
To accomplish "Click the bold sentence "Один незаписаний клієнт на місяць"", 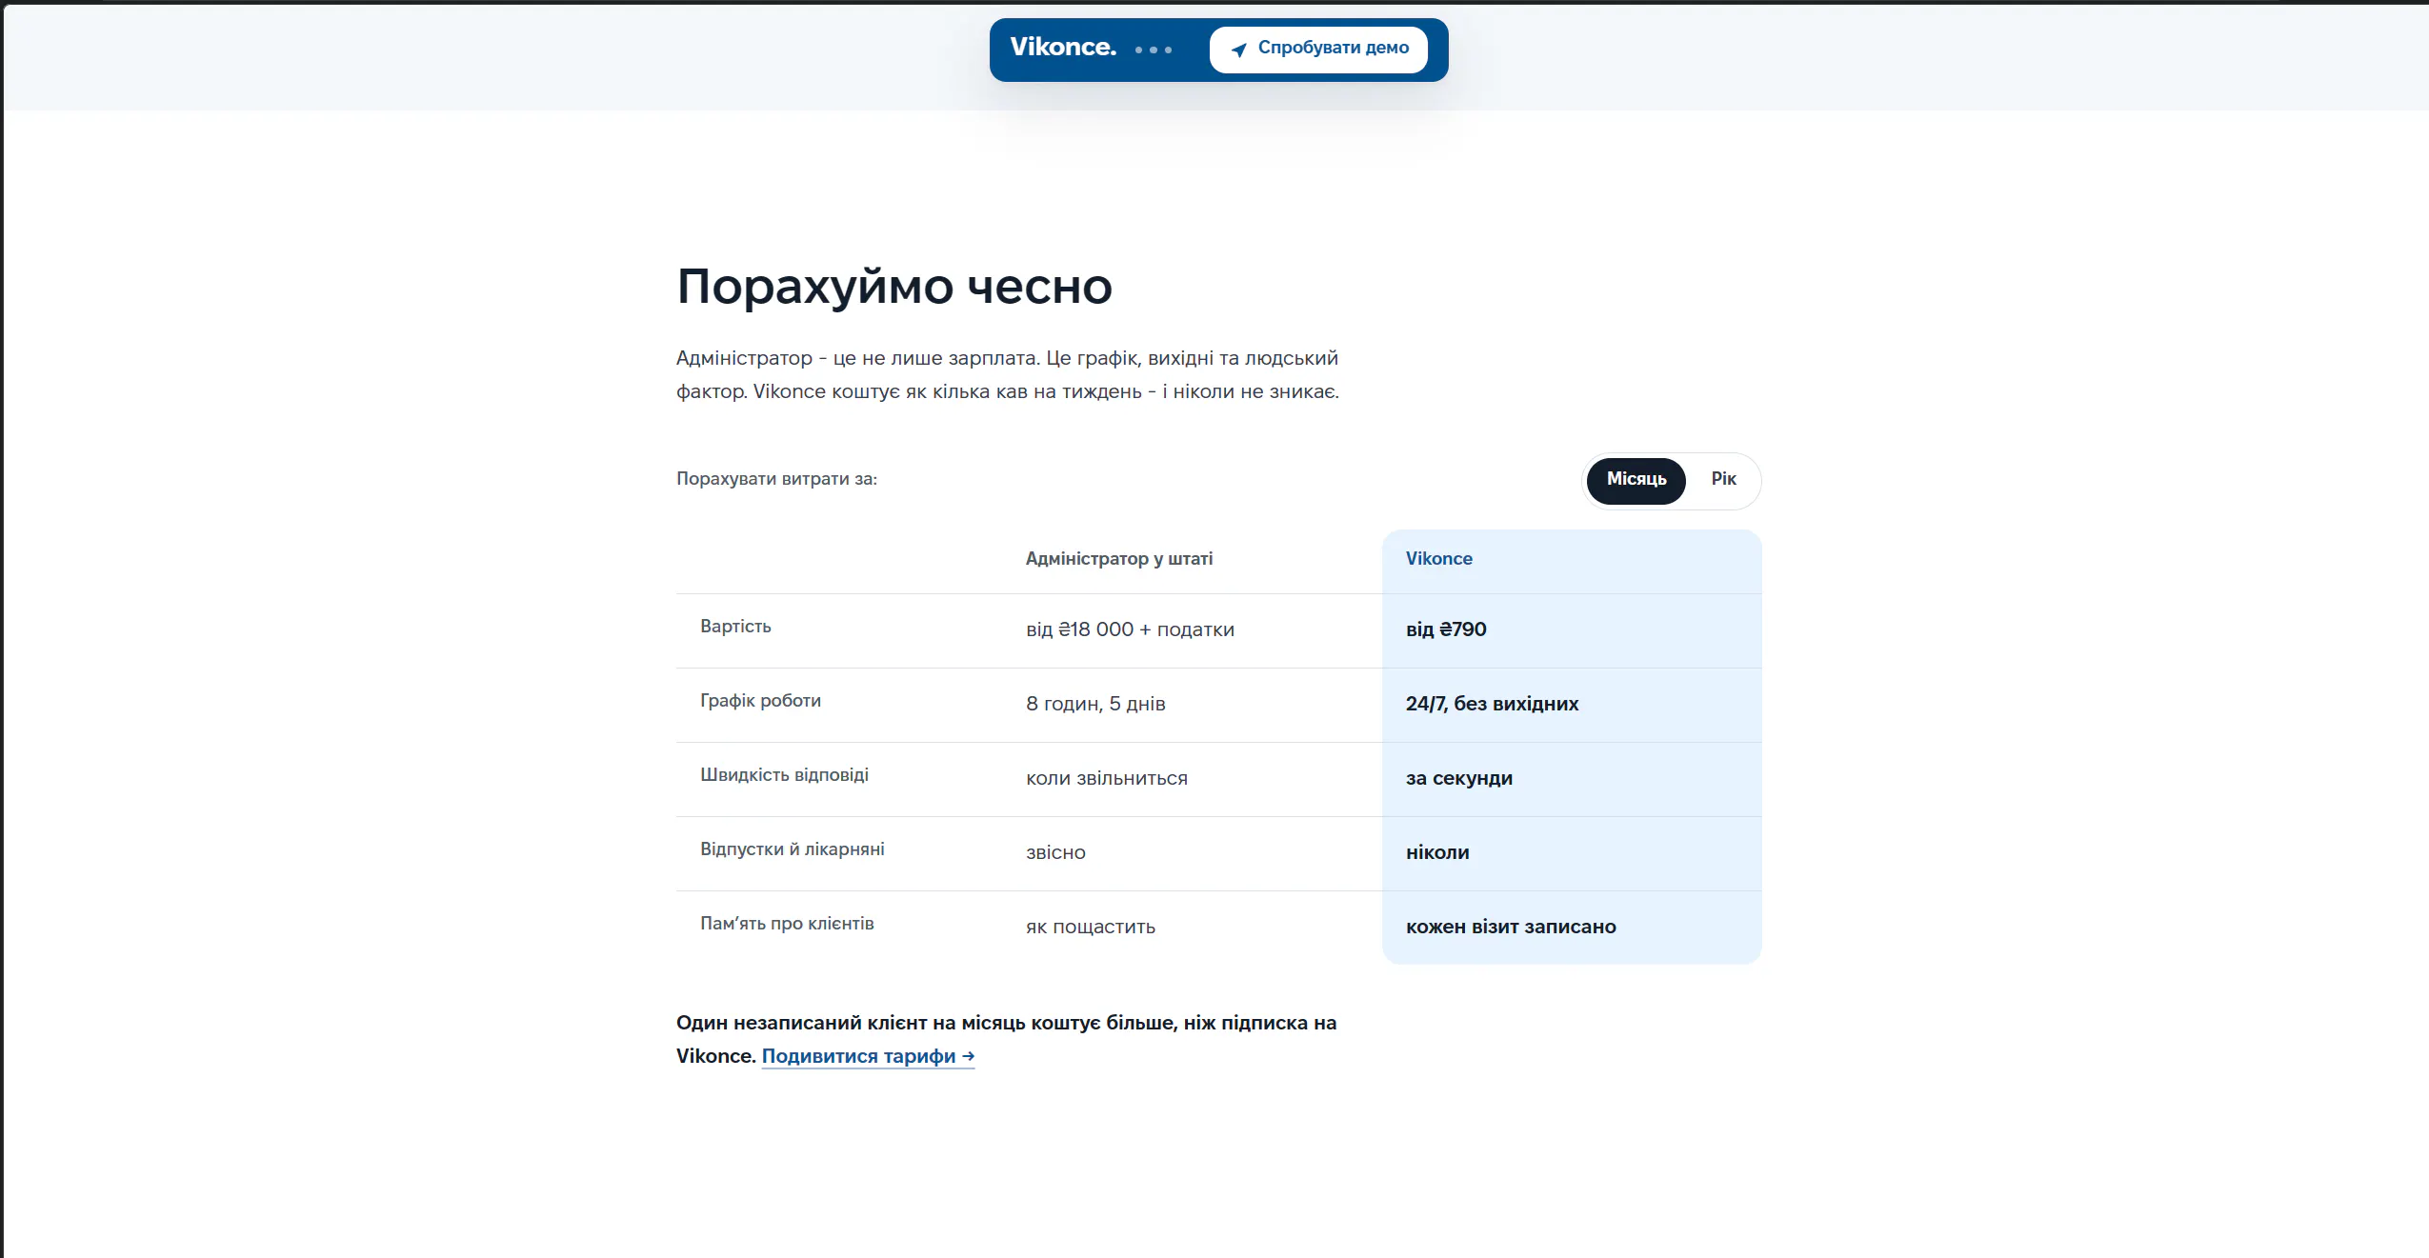I will [1007, 1039].
